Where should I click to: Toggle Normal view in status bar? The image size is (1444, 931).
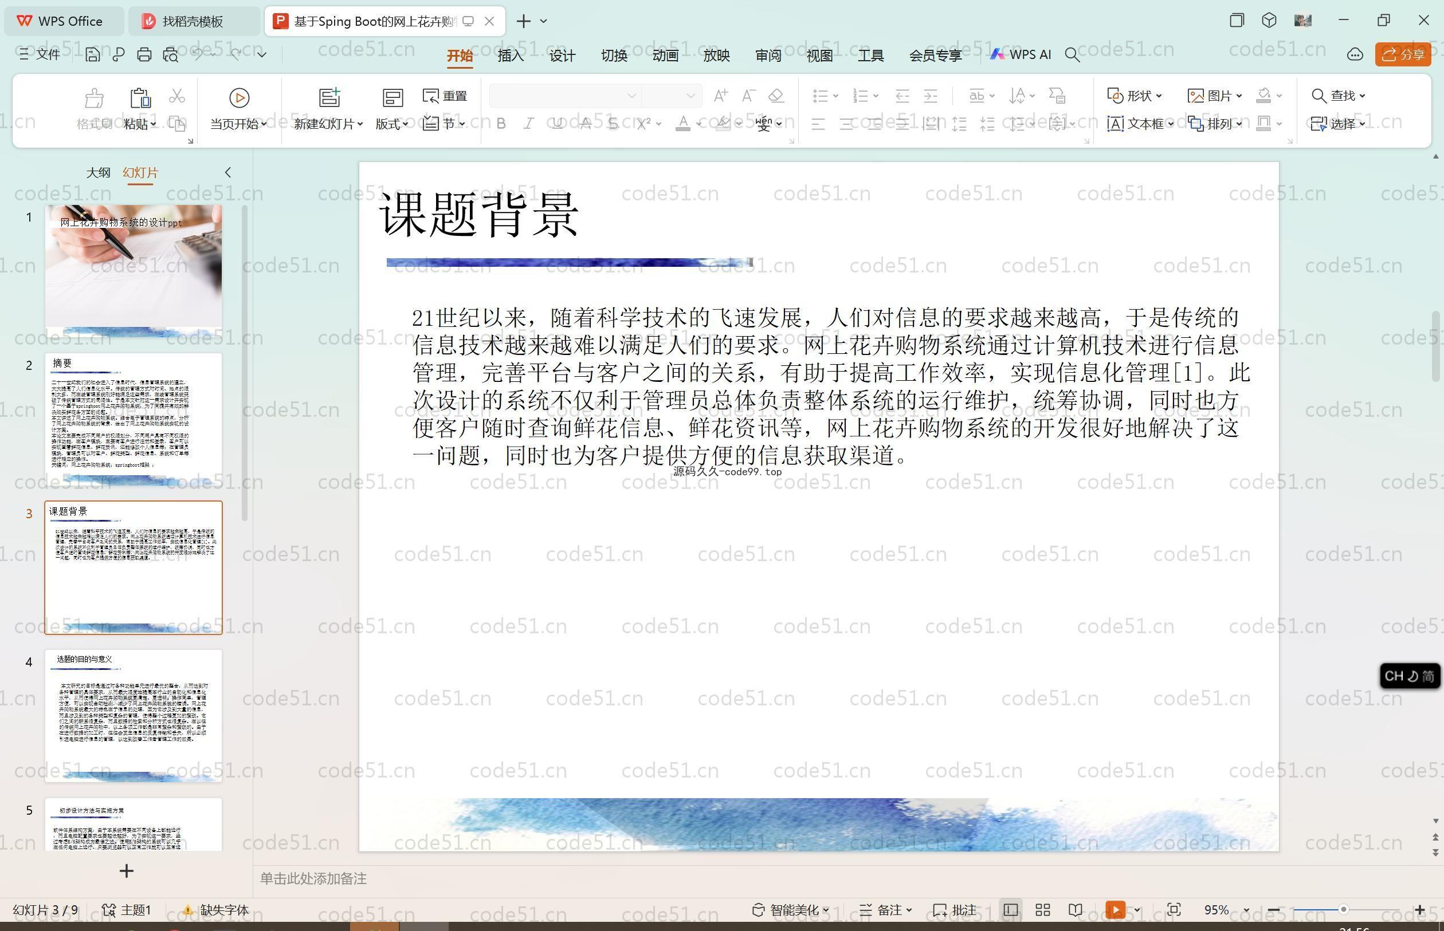[x=1010, y=910]
